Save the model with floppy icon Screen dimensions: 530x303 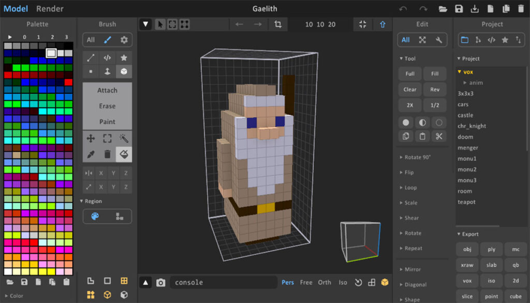click(x=459, y=9)
